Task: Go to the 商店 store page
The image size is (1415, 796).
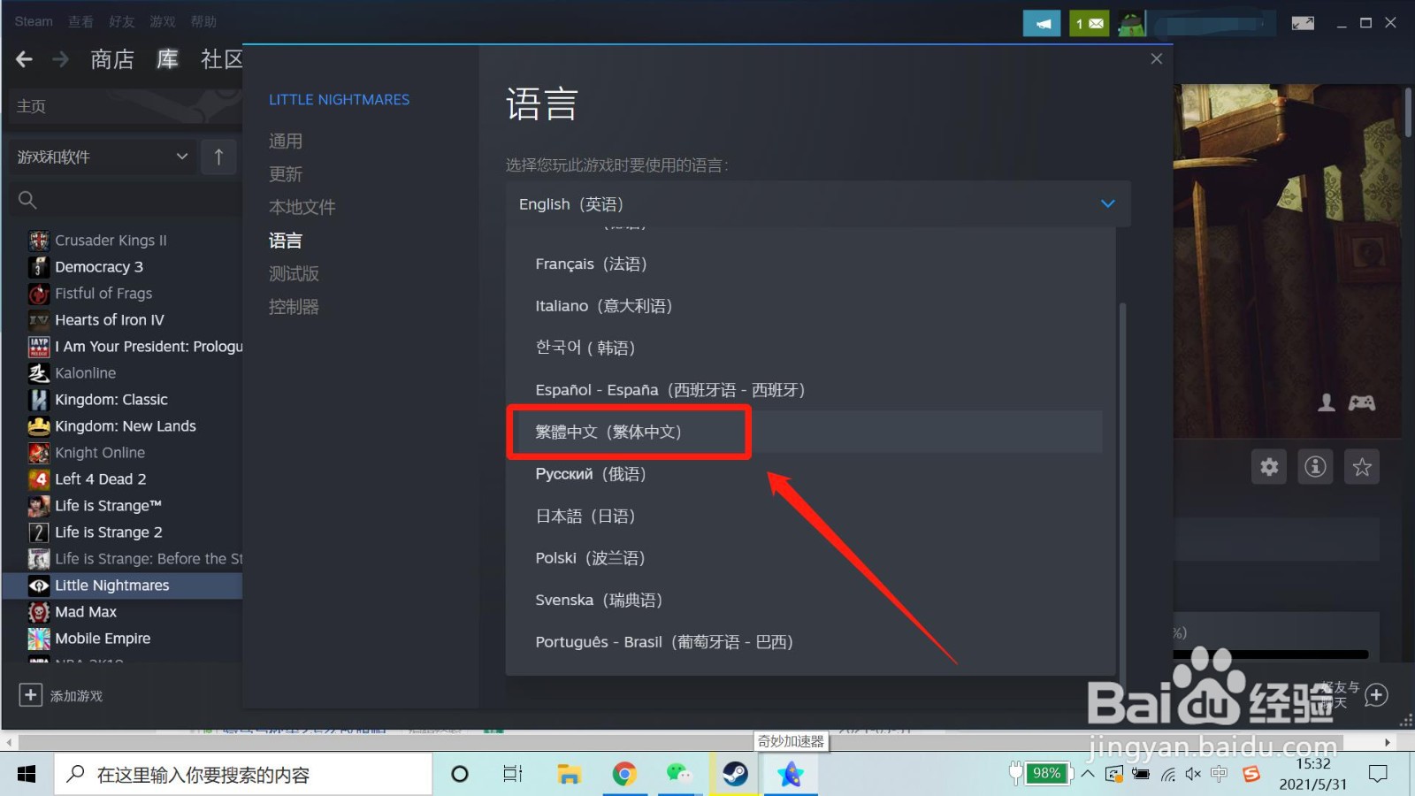Action: [x=112, y=59]
